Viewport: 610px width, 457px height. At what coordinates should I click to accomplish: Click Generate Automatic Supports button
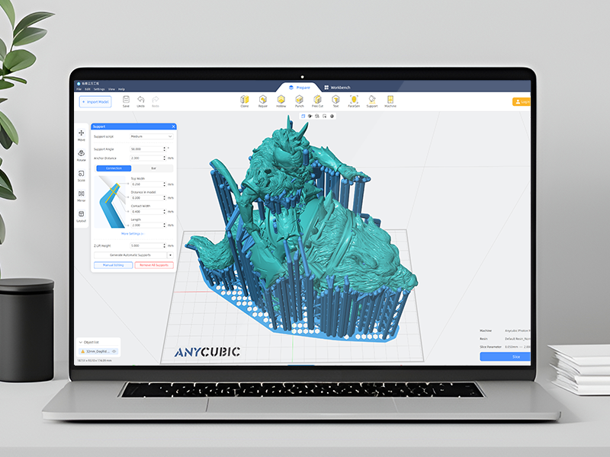tap(130, 255)
